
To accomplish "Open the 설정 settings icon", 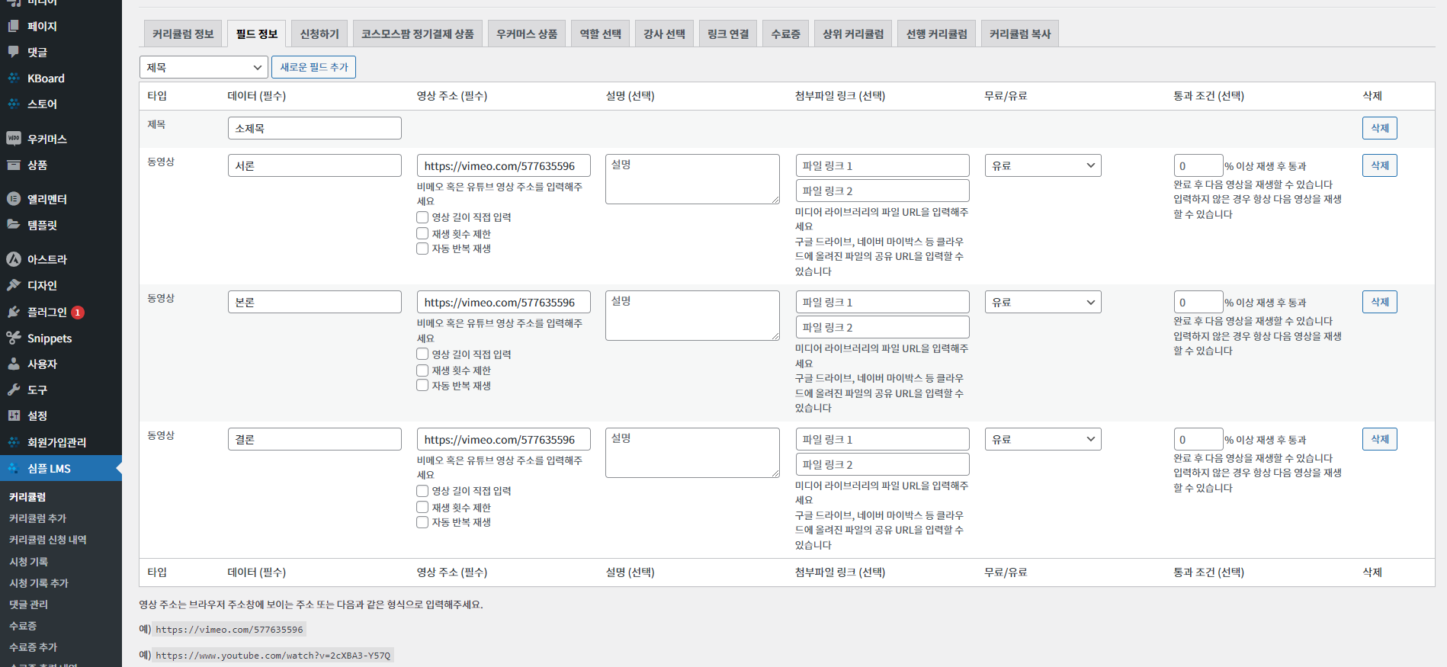I will [14, 415].
